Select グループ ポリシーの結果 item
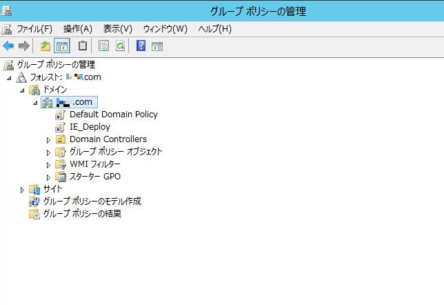 (82, 214)
